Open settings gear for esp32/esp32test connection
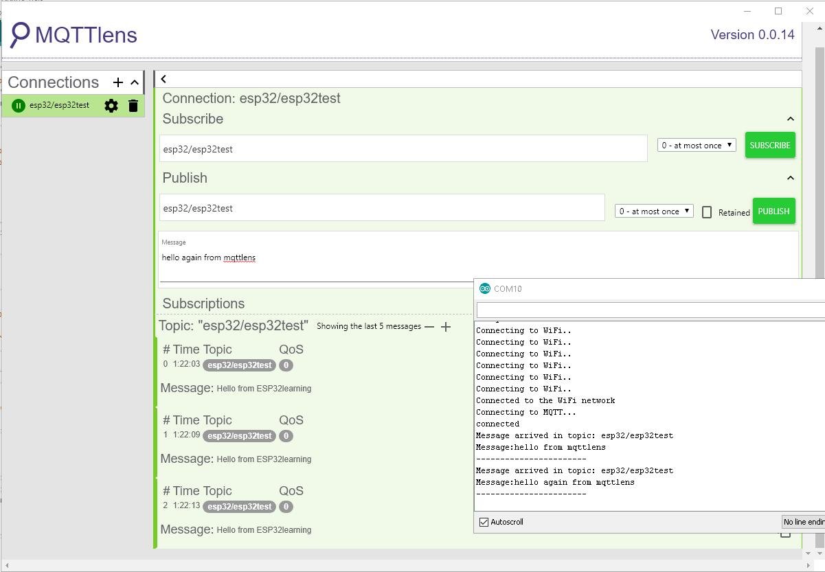The image size is (825, 572). [111, 106]
